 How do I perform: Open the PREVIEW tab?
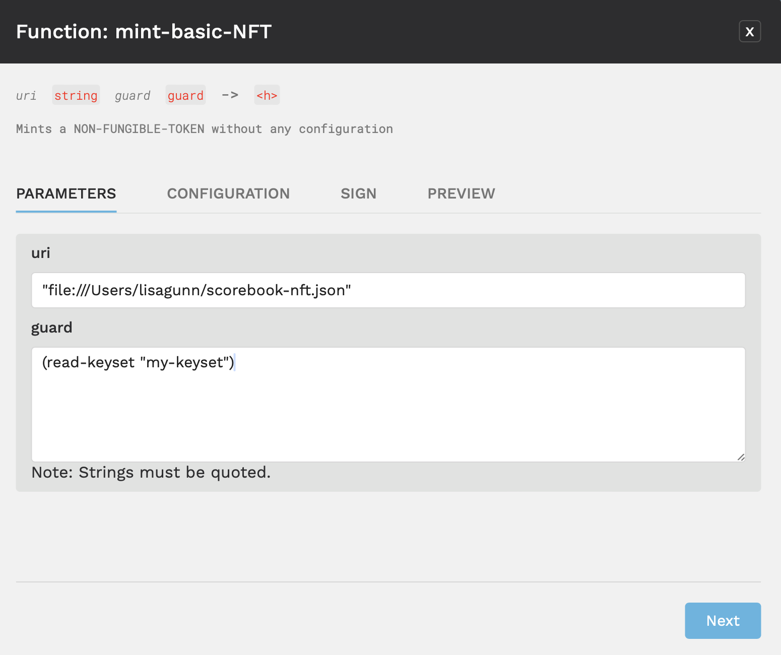coord(461,194)
